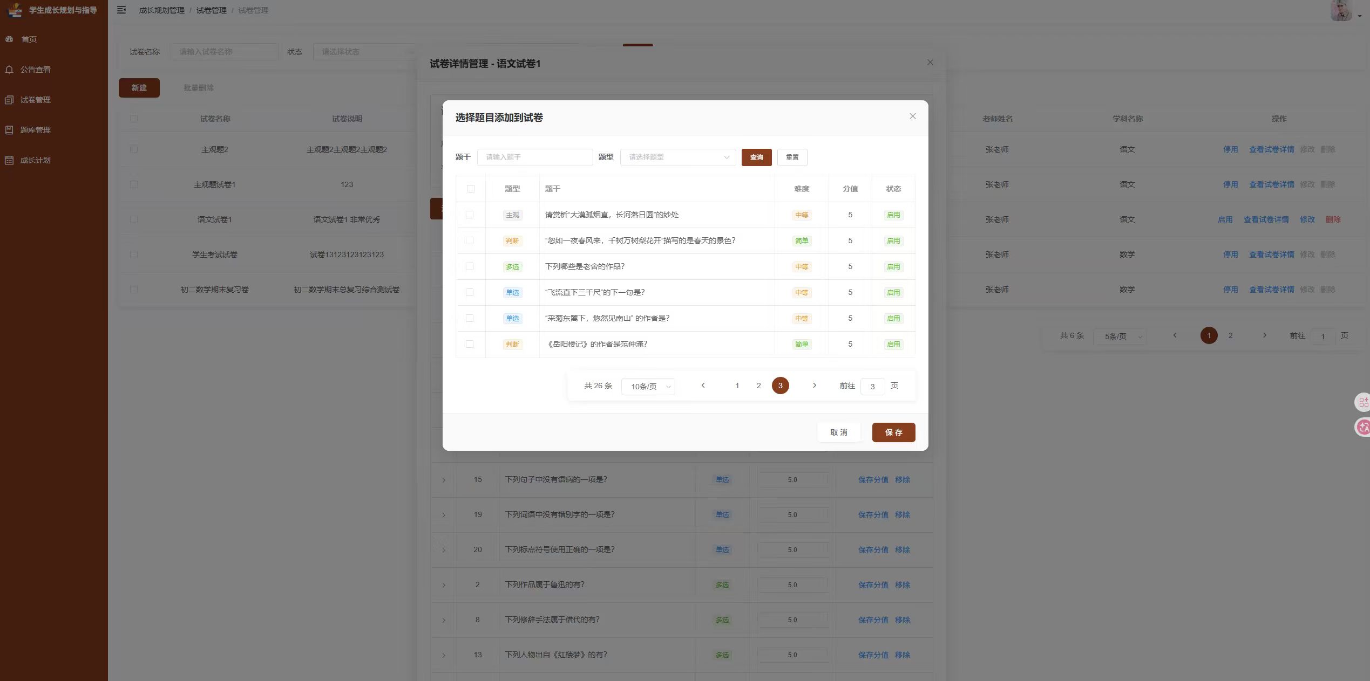Click 删除 for 语文试卷1 row

pyautogui.click(x=1333, y=219)
